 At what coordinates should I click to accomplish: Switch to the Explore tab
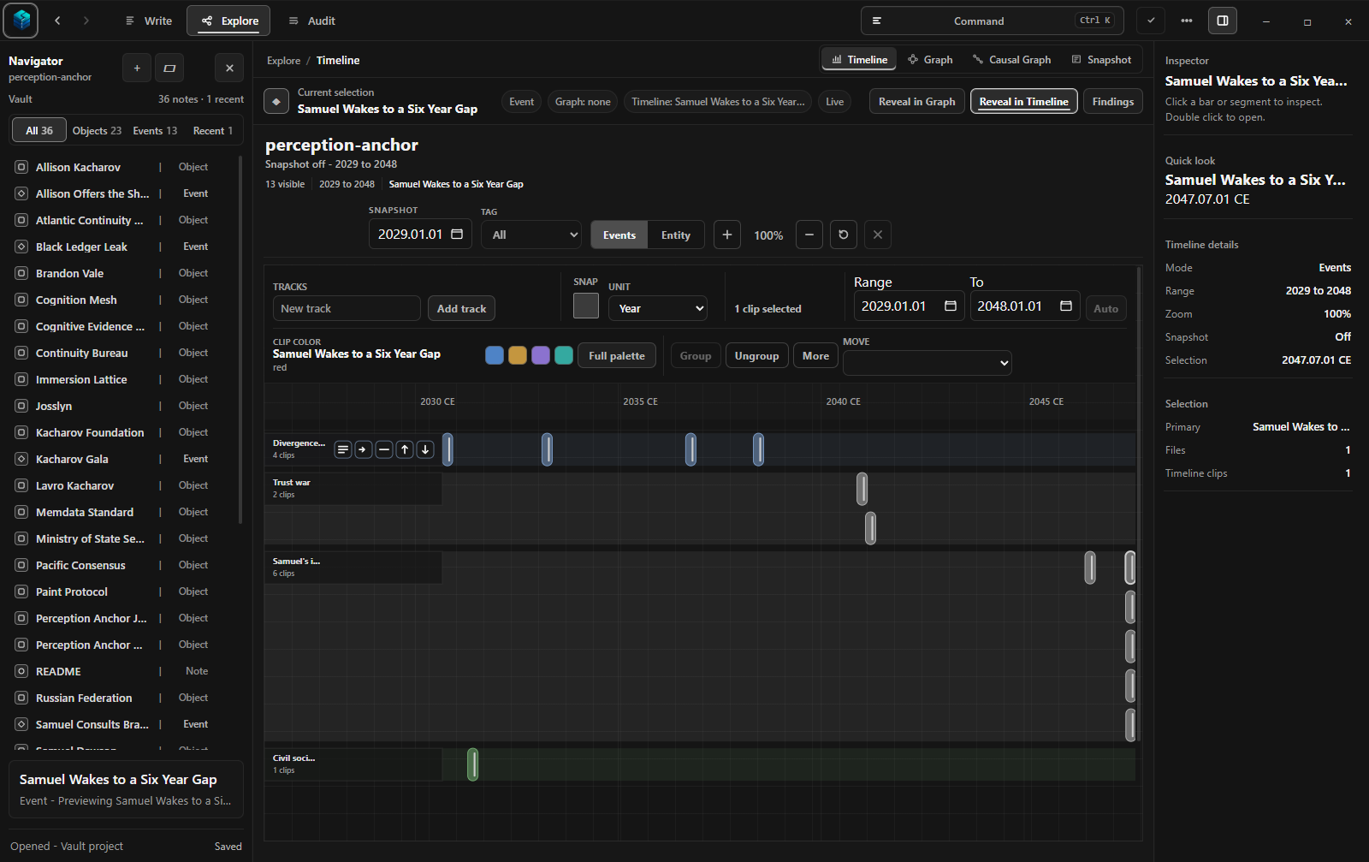pos(228,21)
